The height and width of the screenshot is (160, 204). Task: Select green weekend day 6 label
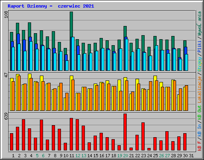[43, 156]
